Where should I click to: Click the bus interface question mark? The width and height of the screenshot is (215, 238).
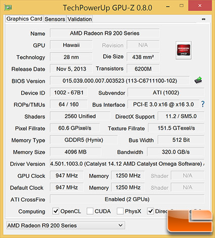click(203, 104)
